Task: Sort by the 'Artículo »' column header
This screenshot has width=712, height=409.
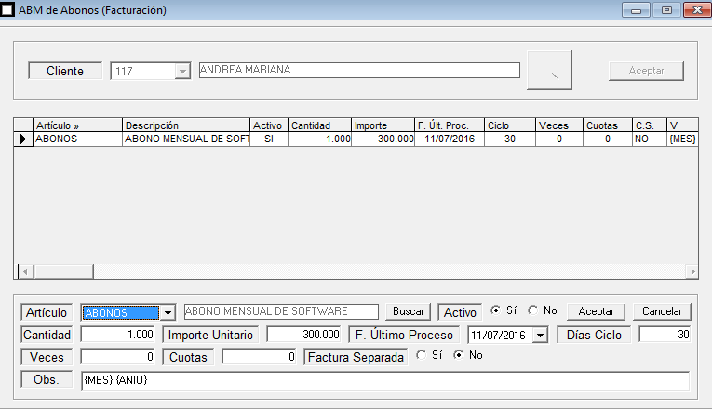Action: point(77,125)
